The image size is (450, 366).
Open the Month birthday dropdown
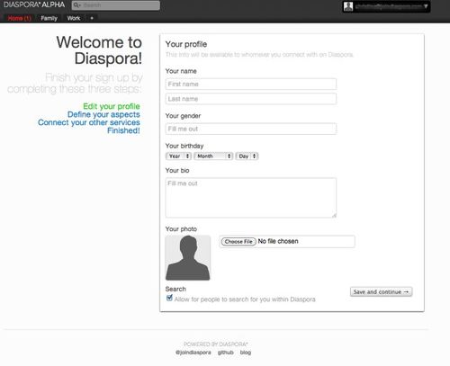coord(213,156)
